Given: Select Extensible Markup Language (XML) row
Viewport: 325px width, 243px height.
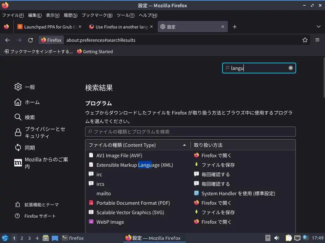Looking at the screenshot, I should (190, 165).
